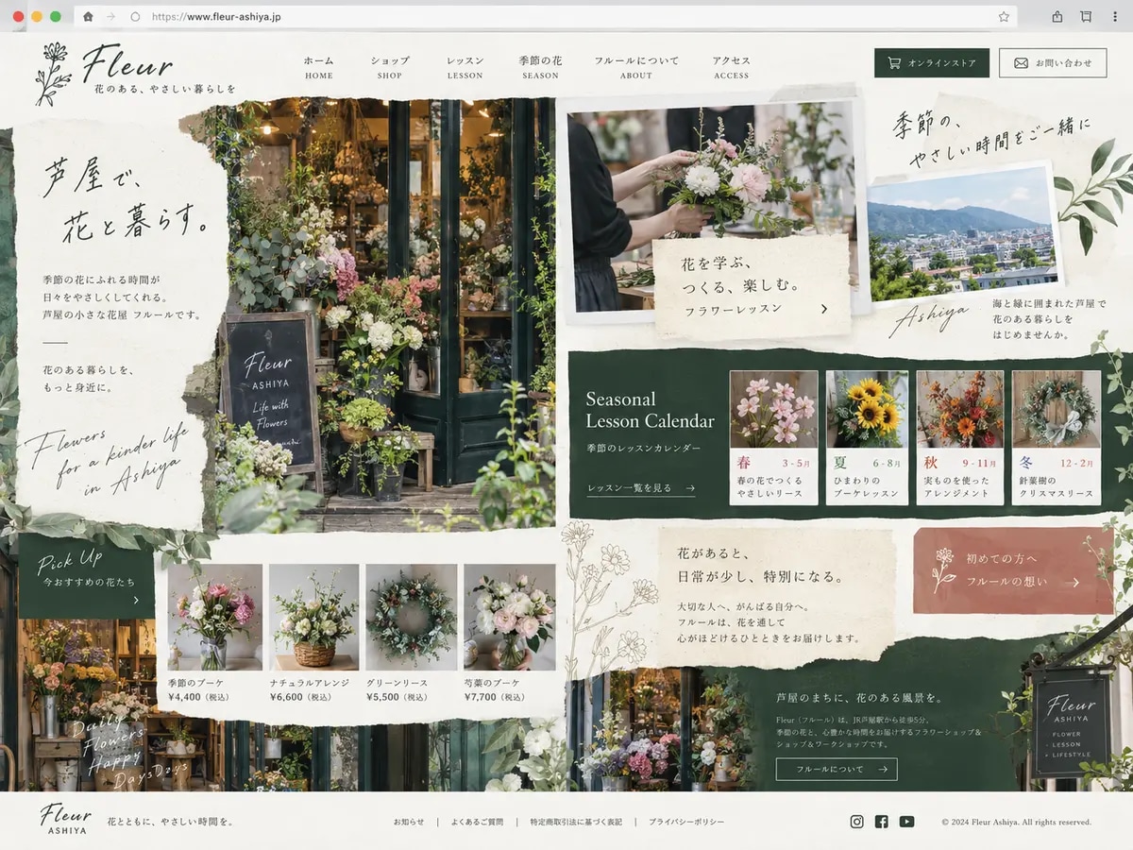Open the グリーンリース product photo

(412, 617)
